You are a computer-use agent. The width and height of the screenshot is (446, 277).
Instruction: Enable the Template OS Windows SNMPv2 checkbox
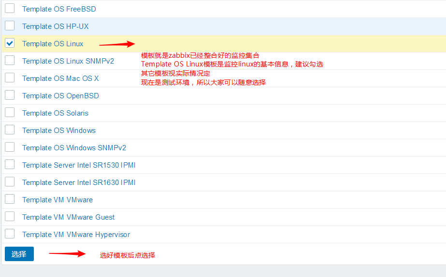point(10,147)
